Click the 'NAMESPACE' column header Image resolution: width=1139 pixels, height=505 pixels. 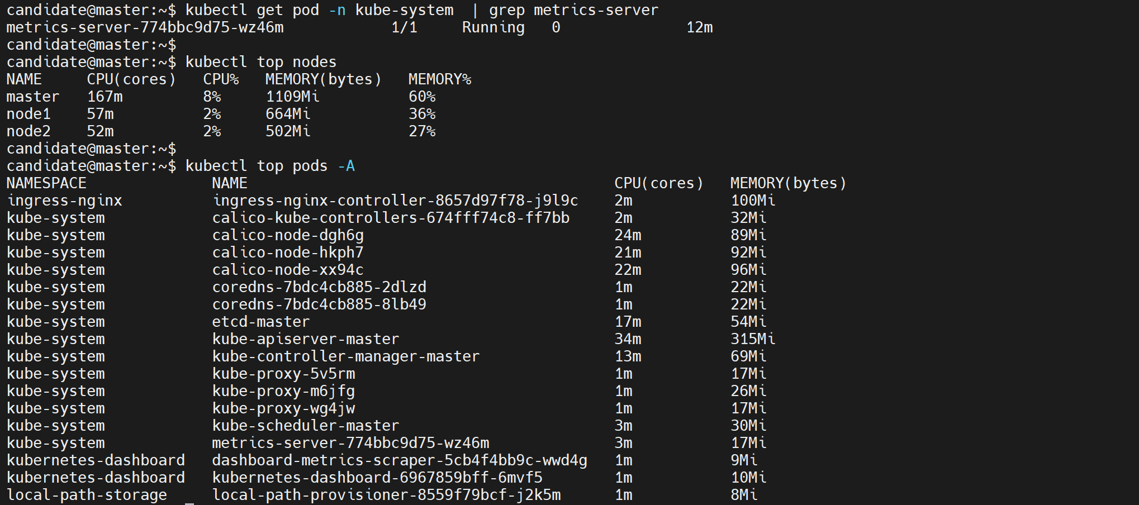pos(46,183)
